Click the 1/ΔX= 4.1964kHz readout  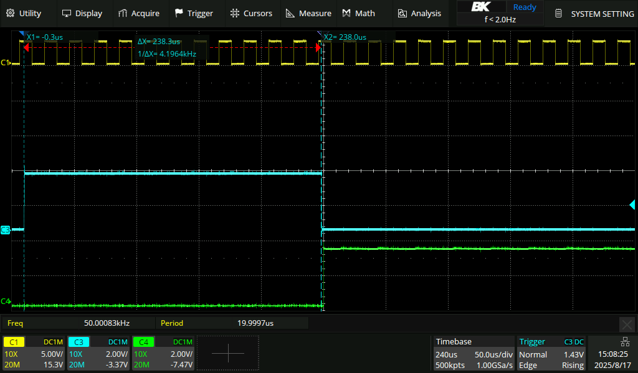167,53
